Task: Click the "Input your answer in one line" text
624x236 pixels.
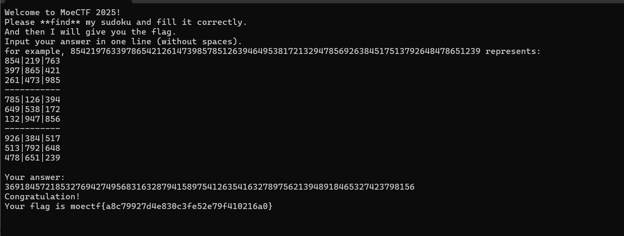Action: click(123, 42)
